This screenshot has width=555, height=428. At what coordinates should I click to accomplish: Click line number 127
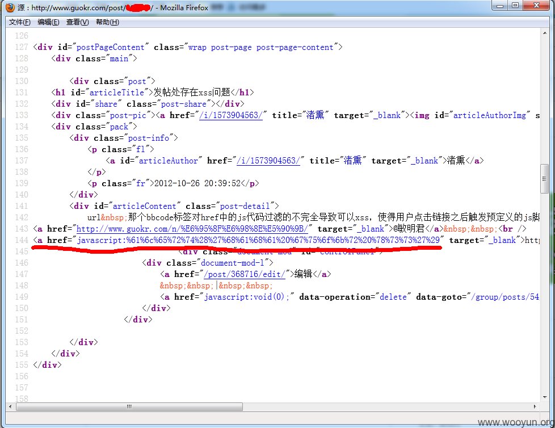click(21, 48)
